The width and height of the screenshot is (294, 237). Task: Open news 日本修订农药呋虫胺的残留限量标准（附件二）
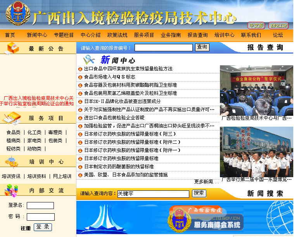click(132, 142)
